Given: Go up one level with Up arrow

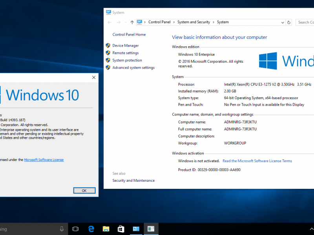Looking at the screenshot, I should (x=132, y=22).
